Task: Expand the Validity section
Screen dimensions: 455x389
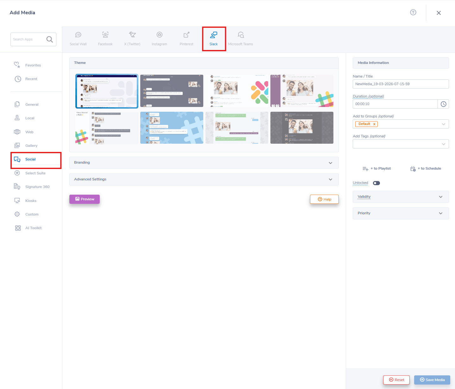Action: [x=401, y=197]
